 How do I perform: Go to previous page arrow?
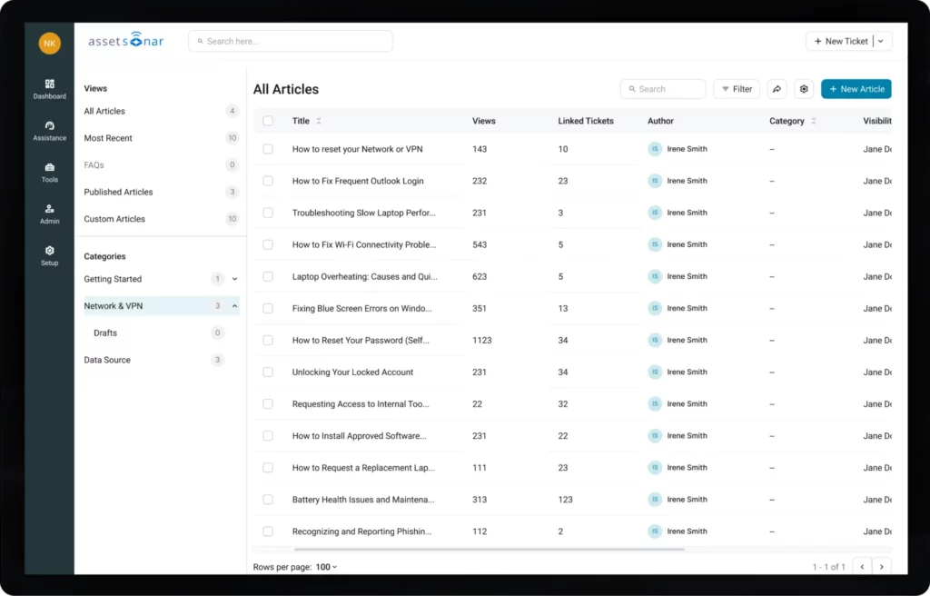pos(863,567)
